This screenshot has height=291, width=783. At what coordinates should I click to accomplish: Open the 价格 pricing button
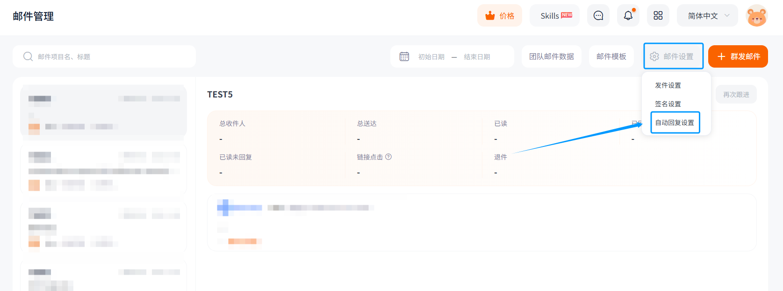pyautogui.click(x=499, y=16)
